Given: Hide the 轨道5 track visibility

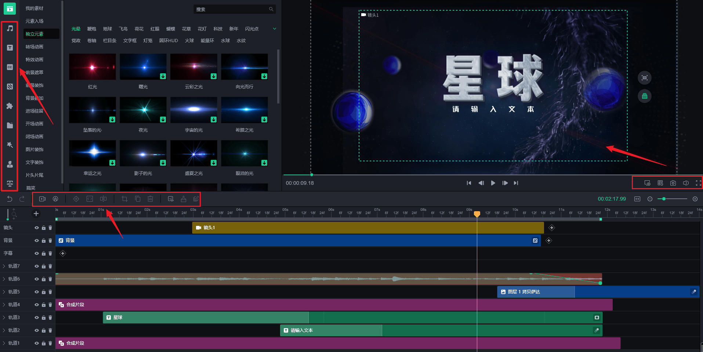Looking at the screenshot, I should (x=37, y=292).
